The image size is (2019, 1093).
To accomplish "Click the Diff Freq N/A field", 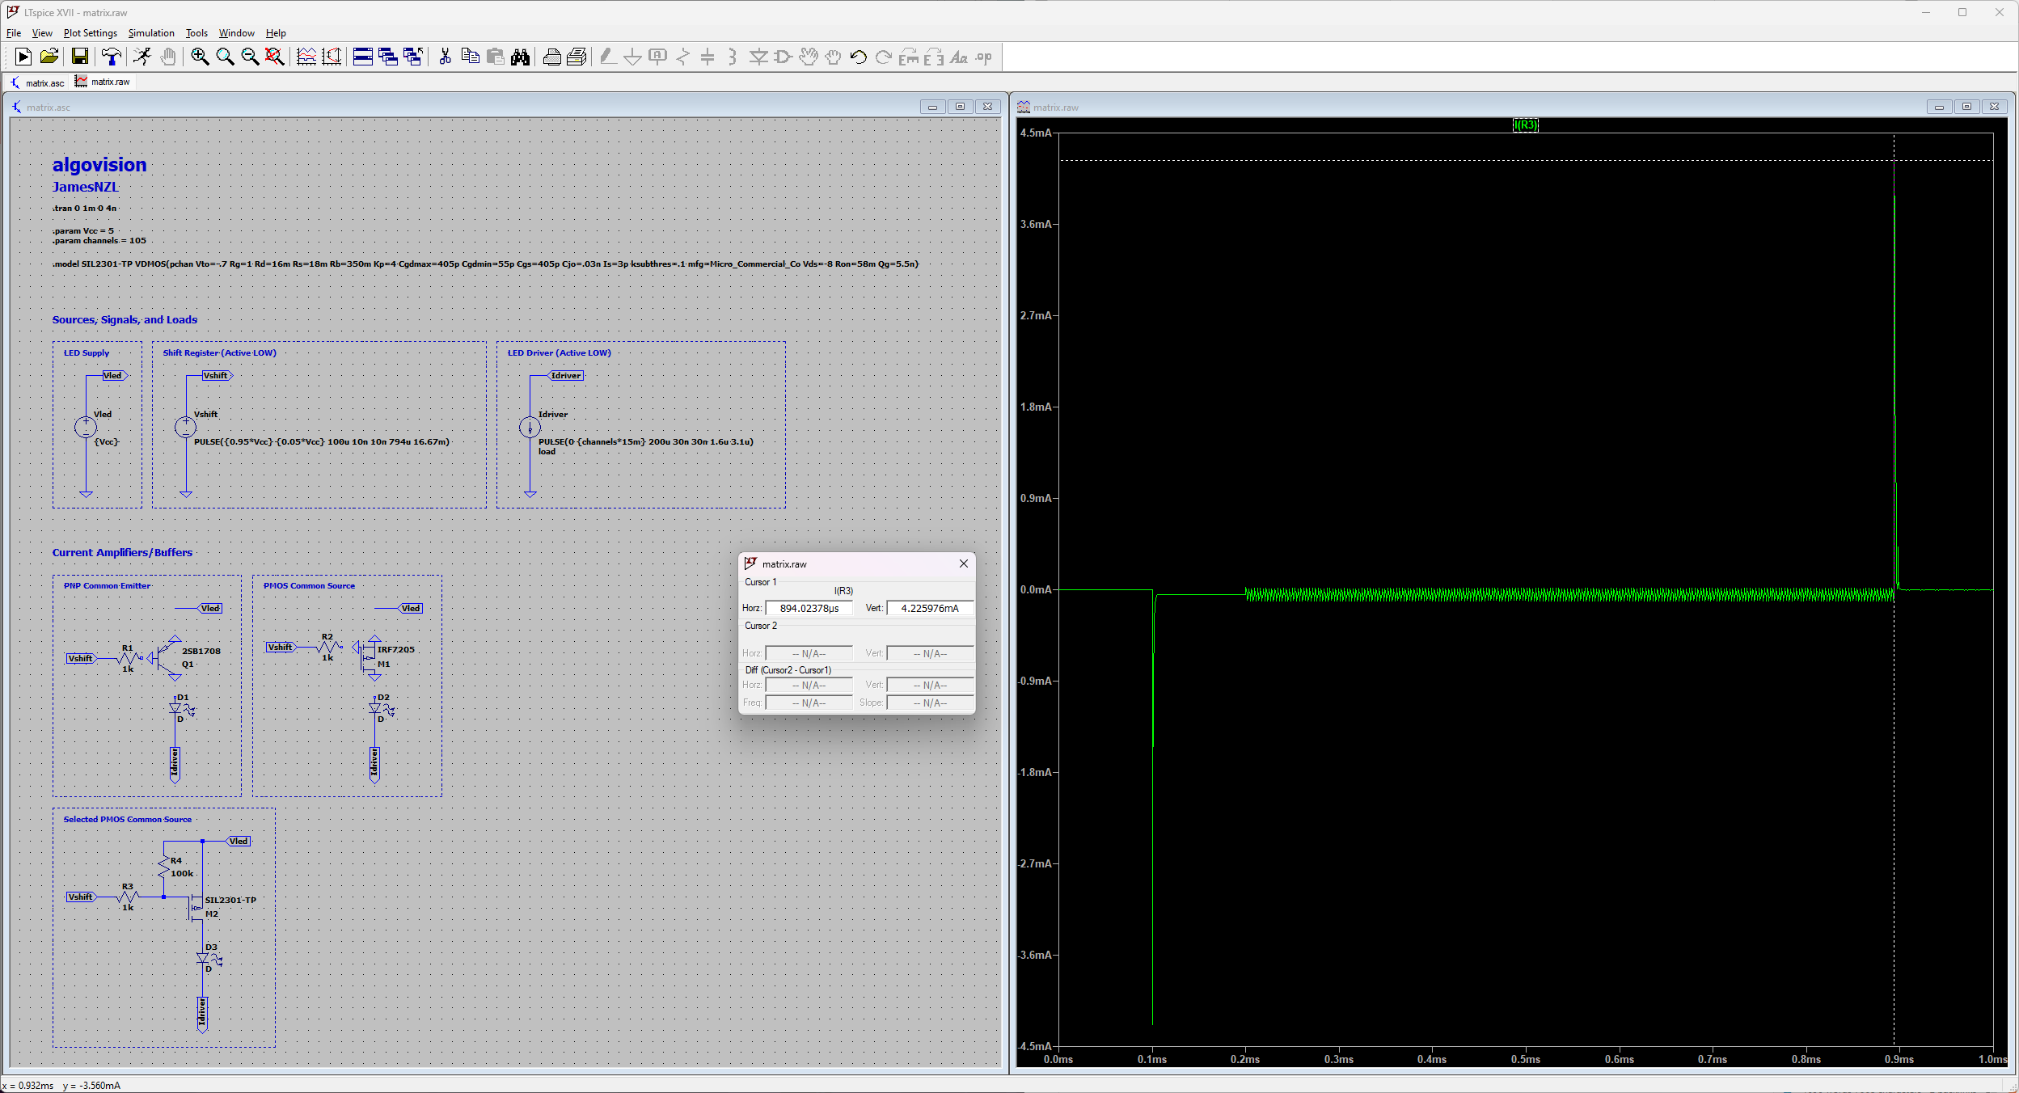I will [809, 703].
